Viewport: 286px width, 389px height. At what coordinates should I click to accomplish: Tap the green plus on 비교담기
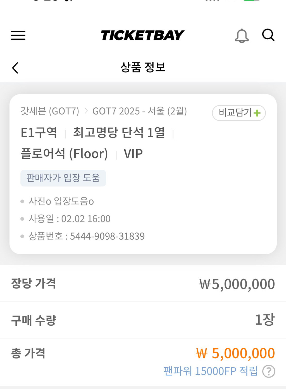point(257,113)
